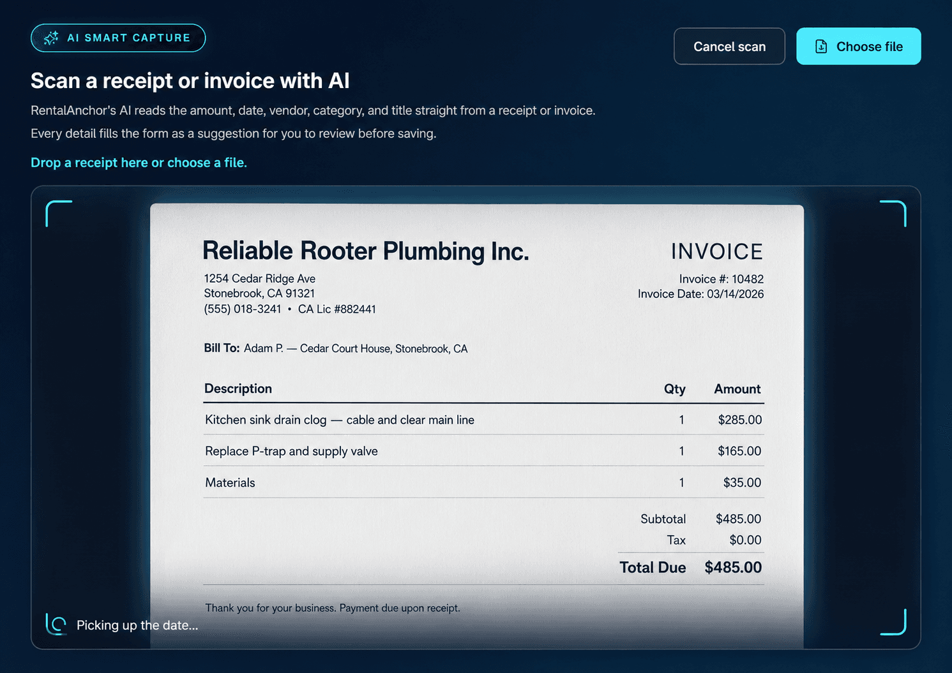This screenshot has width=952, height=673.
Task: Click the 'Qty' column header
Action: tap(674, 389)
